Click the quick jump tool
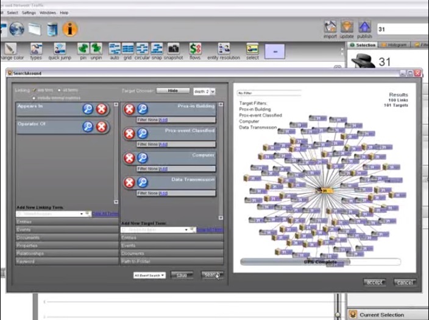429x320 pixels. [x=60, y=49]
